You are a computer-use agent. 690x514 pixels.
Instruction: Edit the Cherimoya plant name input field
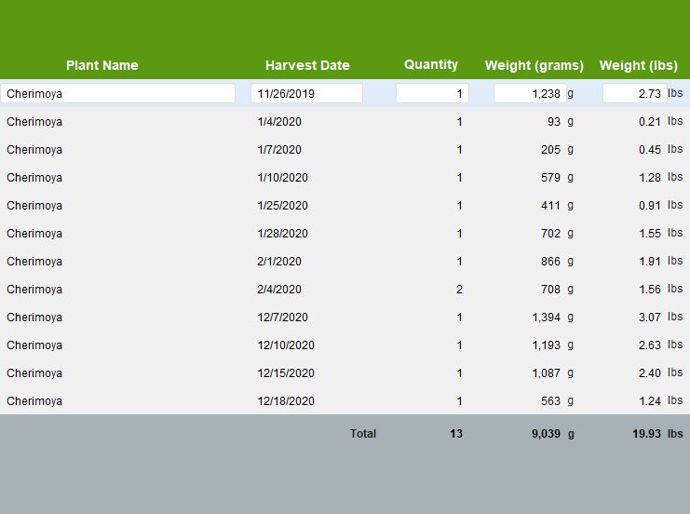point(118,93)
